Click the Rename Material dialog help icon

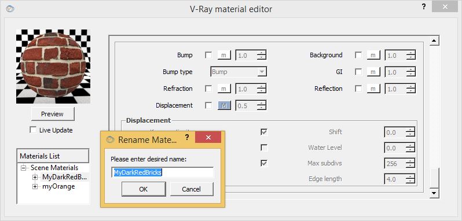click(x=187, y=138)
